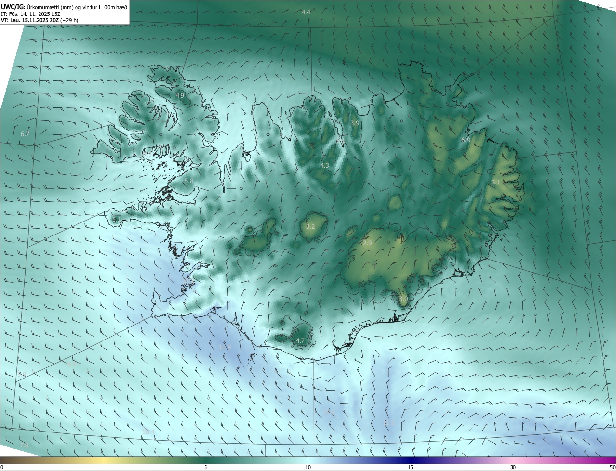Click the 5.1 value on the western peninsula
This screenshot has width=616, height=471.
pyautogui.click(x=116, y=220)
